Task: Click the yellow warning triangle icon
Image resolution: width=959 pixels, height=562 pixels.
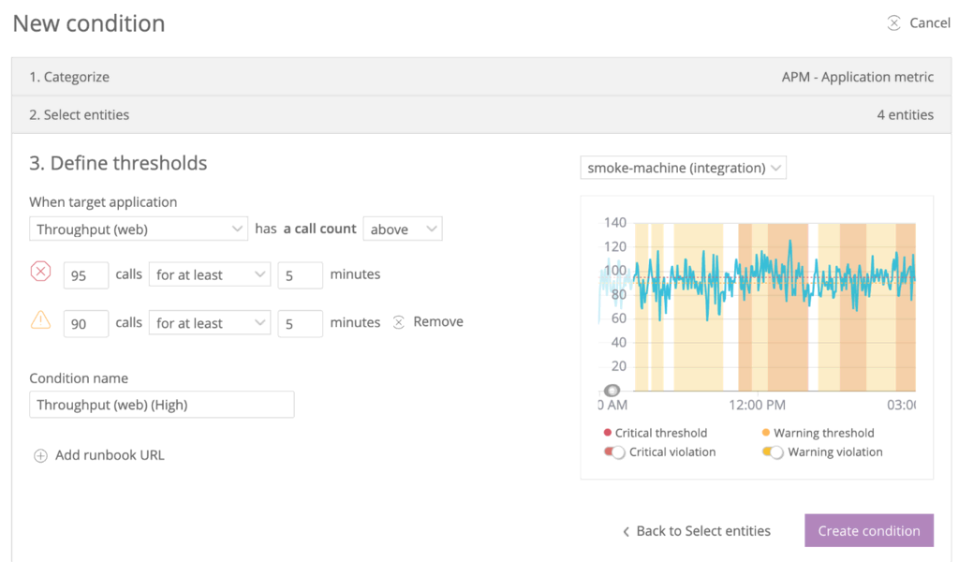Action: [x=40, y=320]
